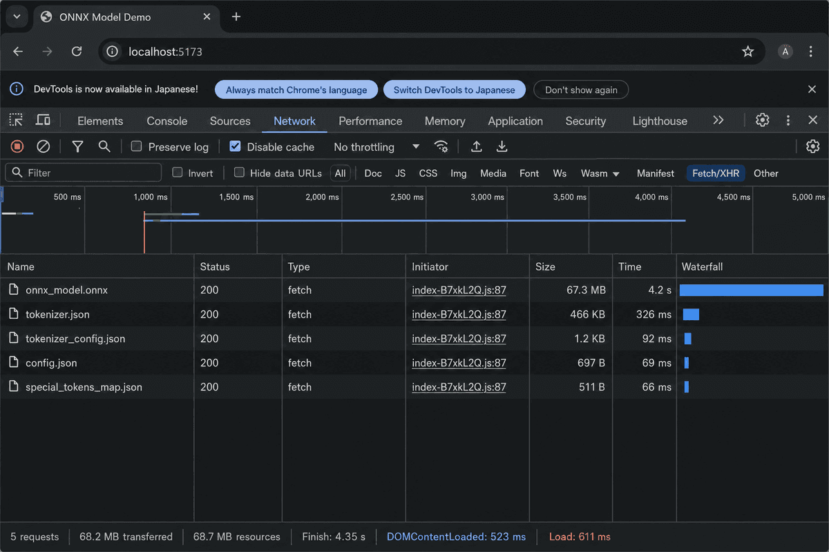The image size is (829, 552).
Task: Dismiss the language notification bar
Action: tap(812, 89)
